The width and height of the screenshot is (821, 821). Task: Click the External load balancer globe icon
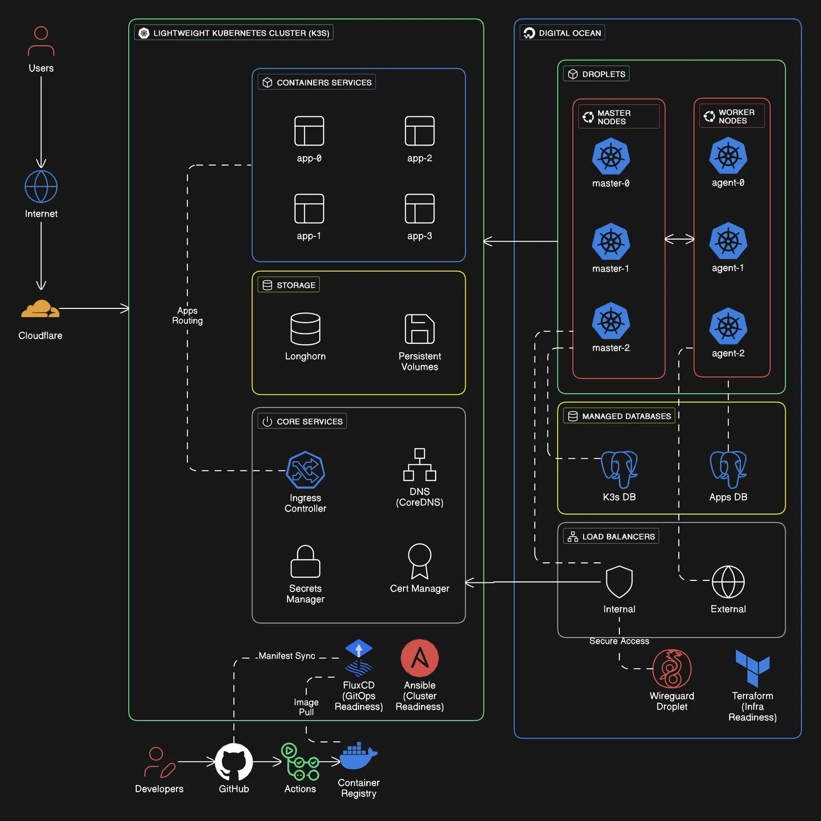point(728,582)
